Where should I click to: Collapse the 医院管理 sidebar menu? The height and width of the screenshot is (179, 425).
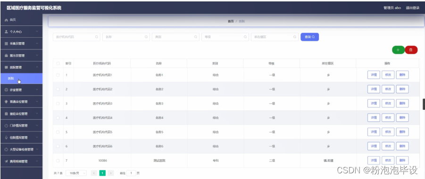21,67
